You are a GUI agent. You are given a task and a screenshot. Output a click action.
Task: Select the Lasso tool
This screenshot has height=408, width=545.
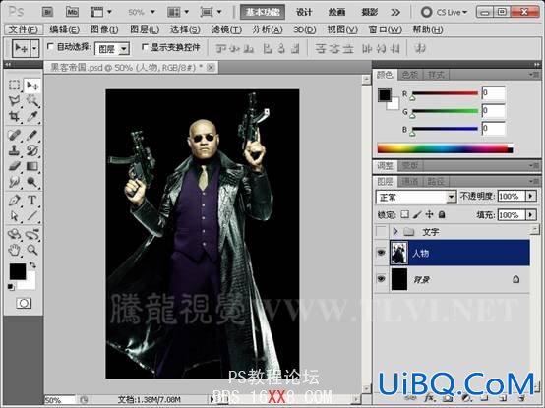coord(14,101)
